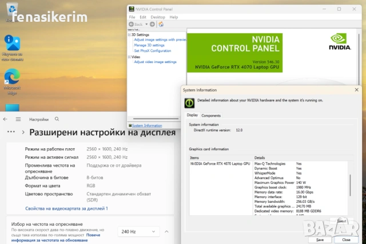Click the NVIDIA navigation pane horizontal scrollbar
The height and width of the screenshot is (244, 366).
click(156, 119)
